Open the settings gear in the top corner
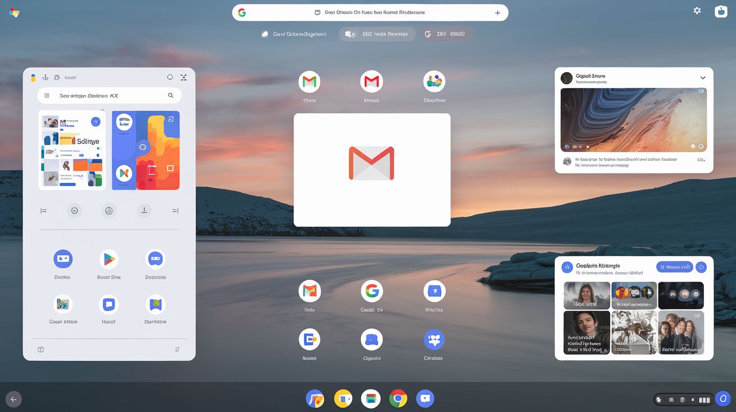736x412 pixels. point(697,11)
